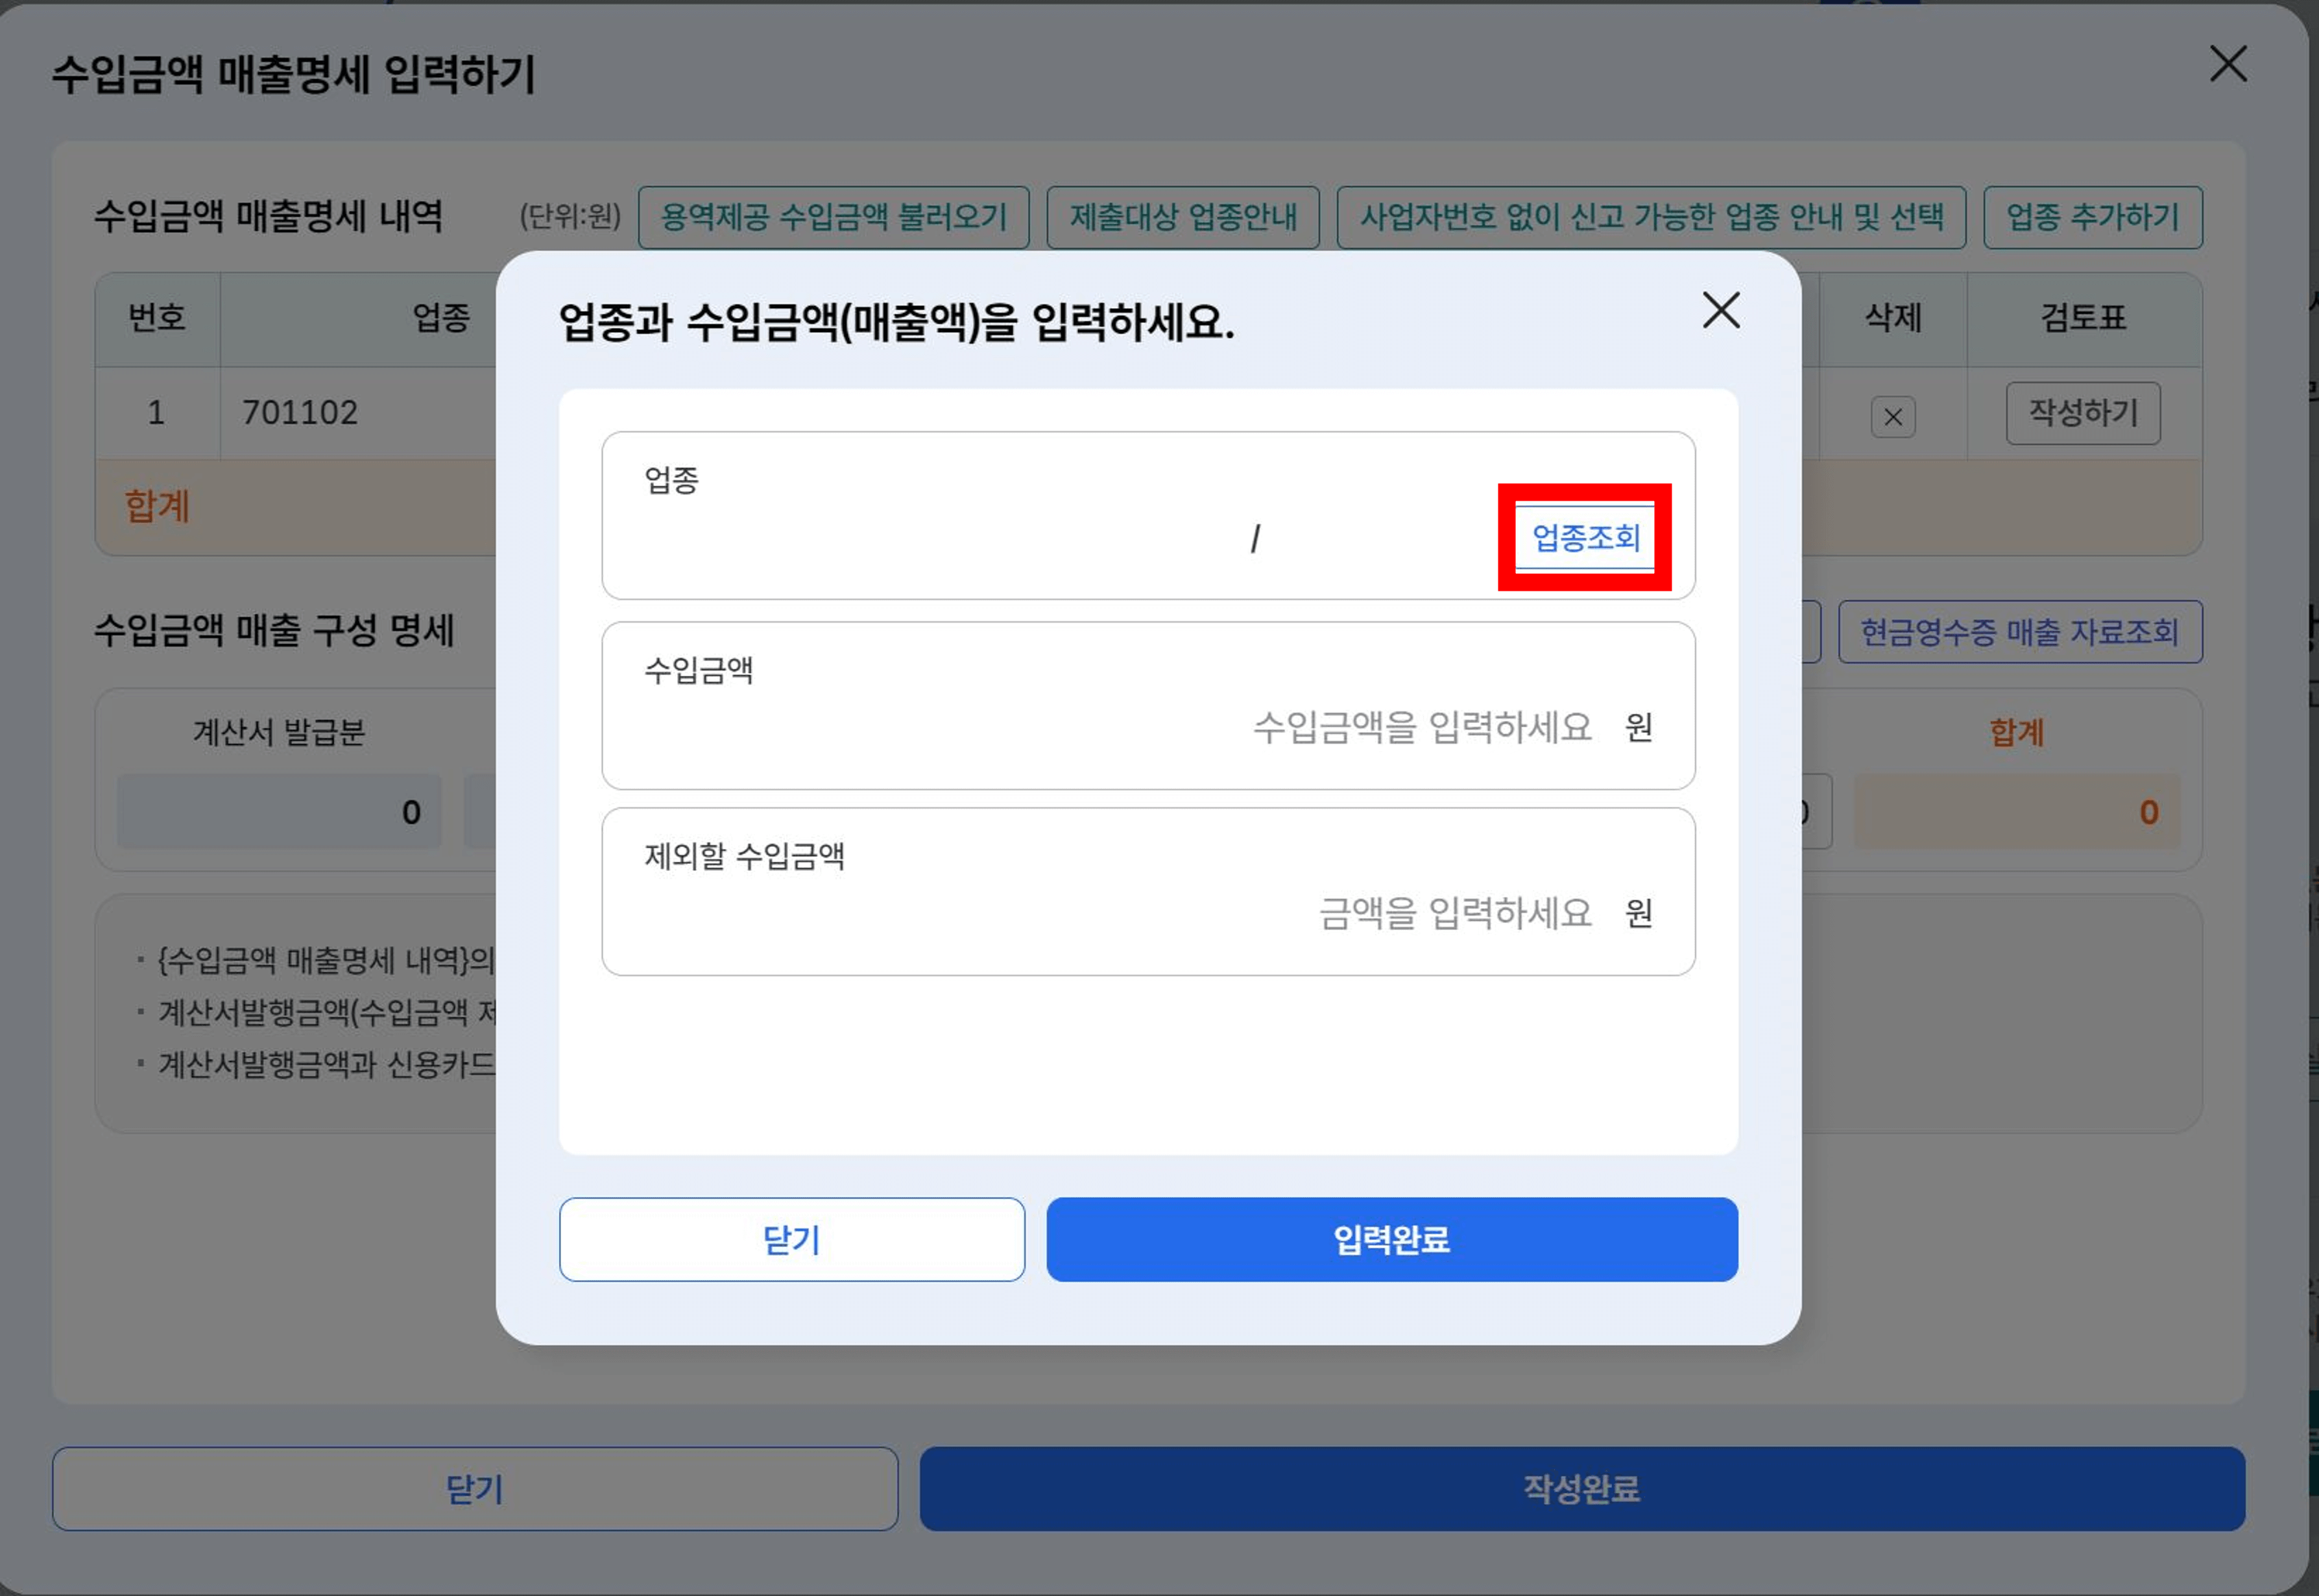This screenshot has width=2319, height=1596.
Task: Delete row 1 using the × icon
Action: pos(1893,417)
